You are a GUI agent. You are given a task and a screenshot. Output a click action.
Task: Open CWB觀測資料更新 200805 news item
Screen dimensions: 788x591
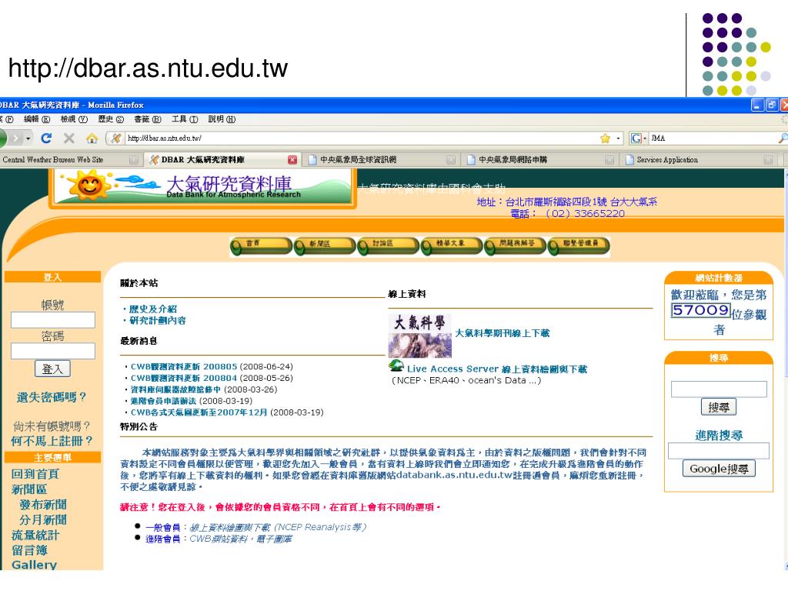click(x=183, y=367)
